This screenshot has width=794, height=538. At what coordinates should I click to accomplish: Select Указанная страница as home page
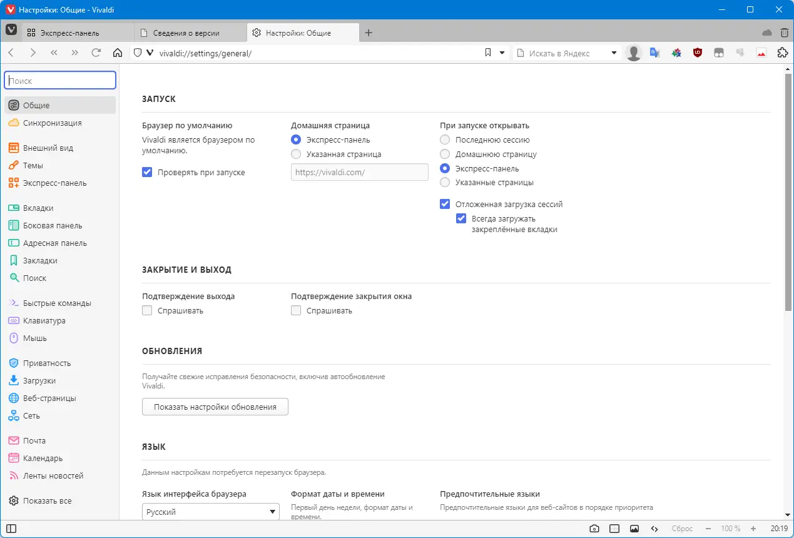click(x=296, y=154)
